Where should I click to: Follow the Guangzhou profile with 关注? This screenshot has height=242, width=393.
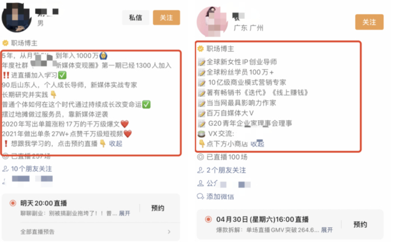[x=369, y=22]
